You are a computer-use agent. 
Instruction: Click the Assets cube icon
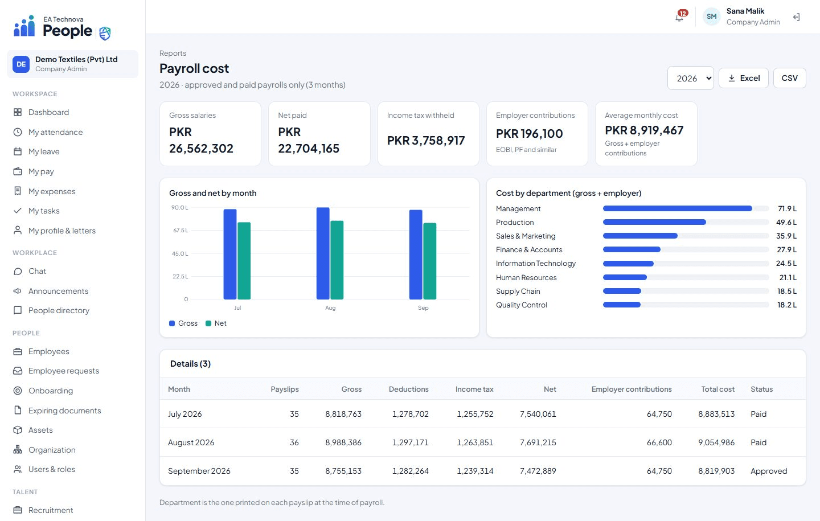pos(18,430)
